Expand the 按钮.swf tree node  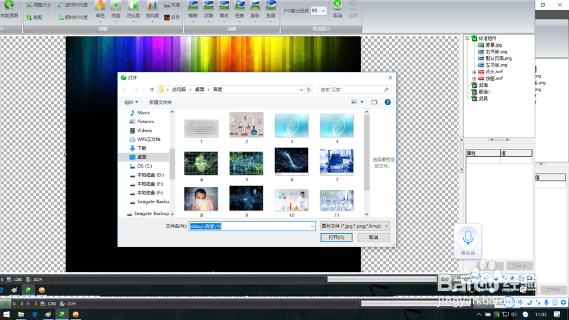click(474, 78)
